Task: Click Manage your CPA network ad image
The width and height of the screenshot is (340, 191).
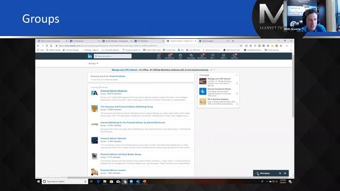Action: click(203, 81)
